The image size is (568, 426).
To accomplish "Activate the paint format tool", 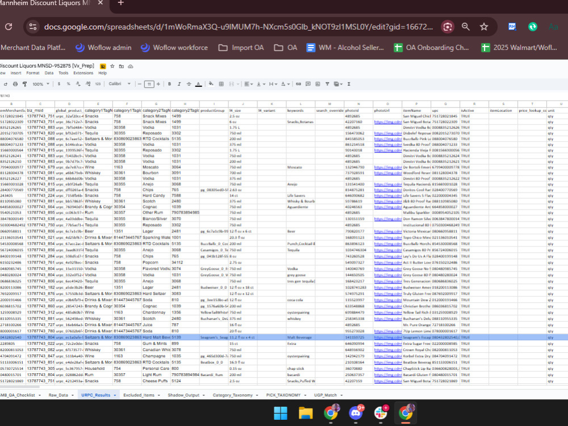I will pos(24,84).
